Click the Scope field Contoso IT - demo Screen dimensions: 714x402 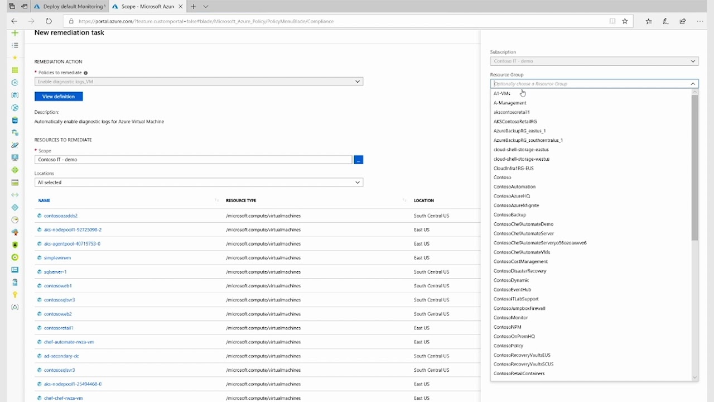193,160
